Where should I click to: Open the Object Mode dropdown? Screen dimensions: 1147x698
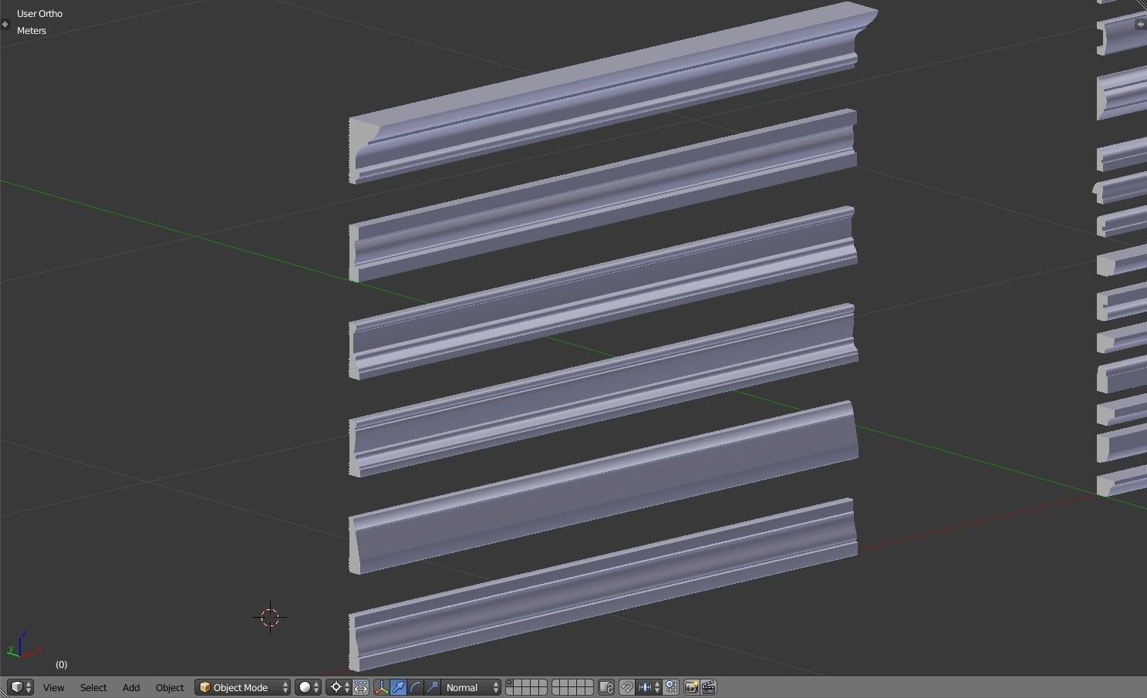click(x=242, y=687)
